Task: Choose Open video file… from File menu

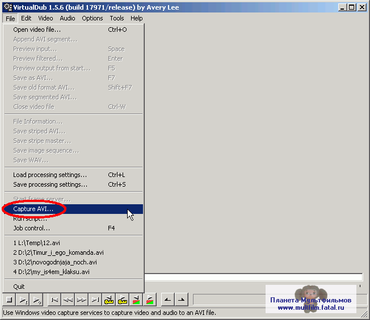Action: click(x=74, y=30)
